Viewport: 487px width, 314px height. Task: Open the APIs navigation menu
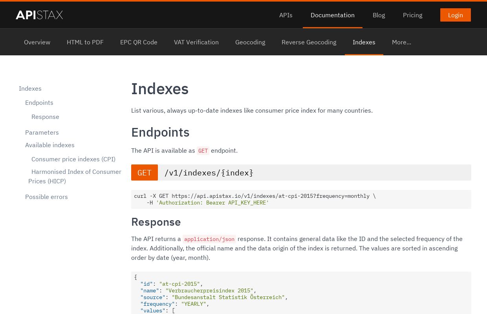pos(286,15)
